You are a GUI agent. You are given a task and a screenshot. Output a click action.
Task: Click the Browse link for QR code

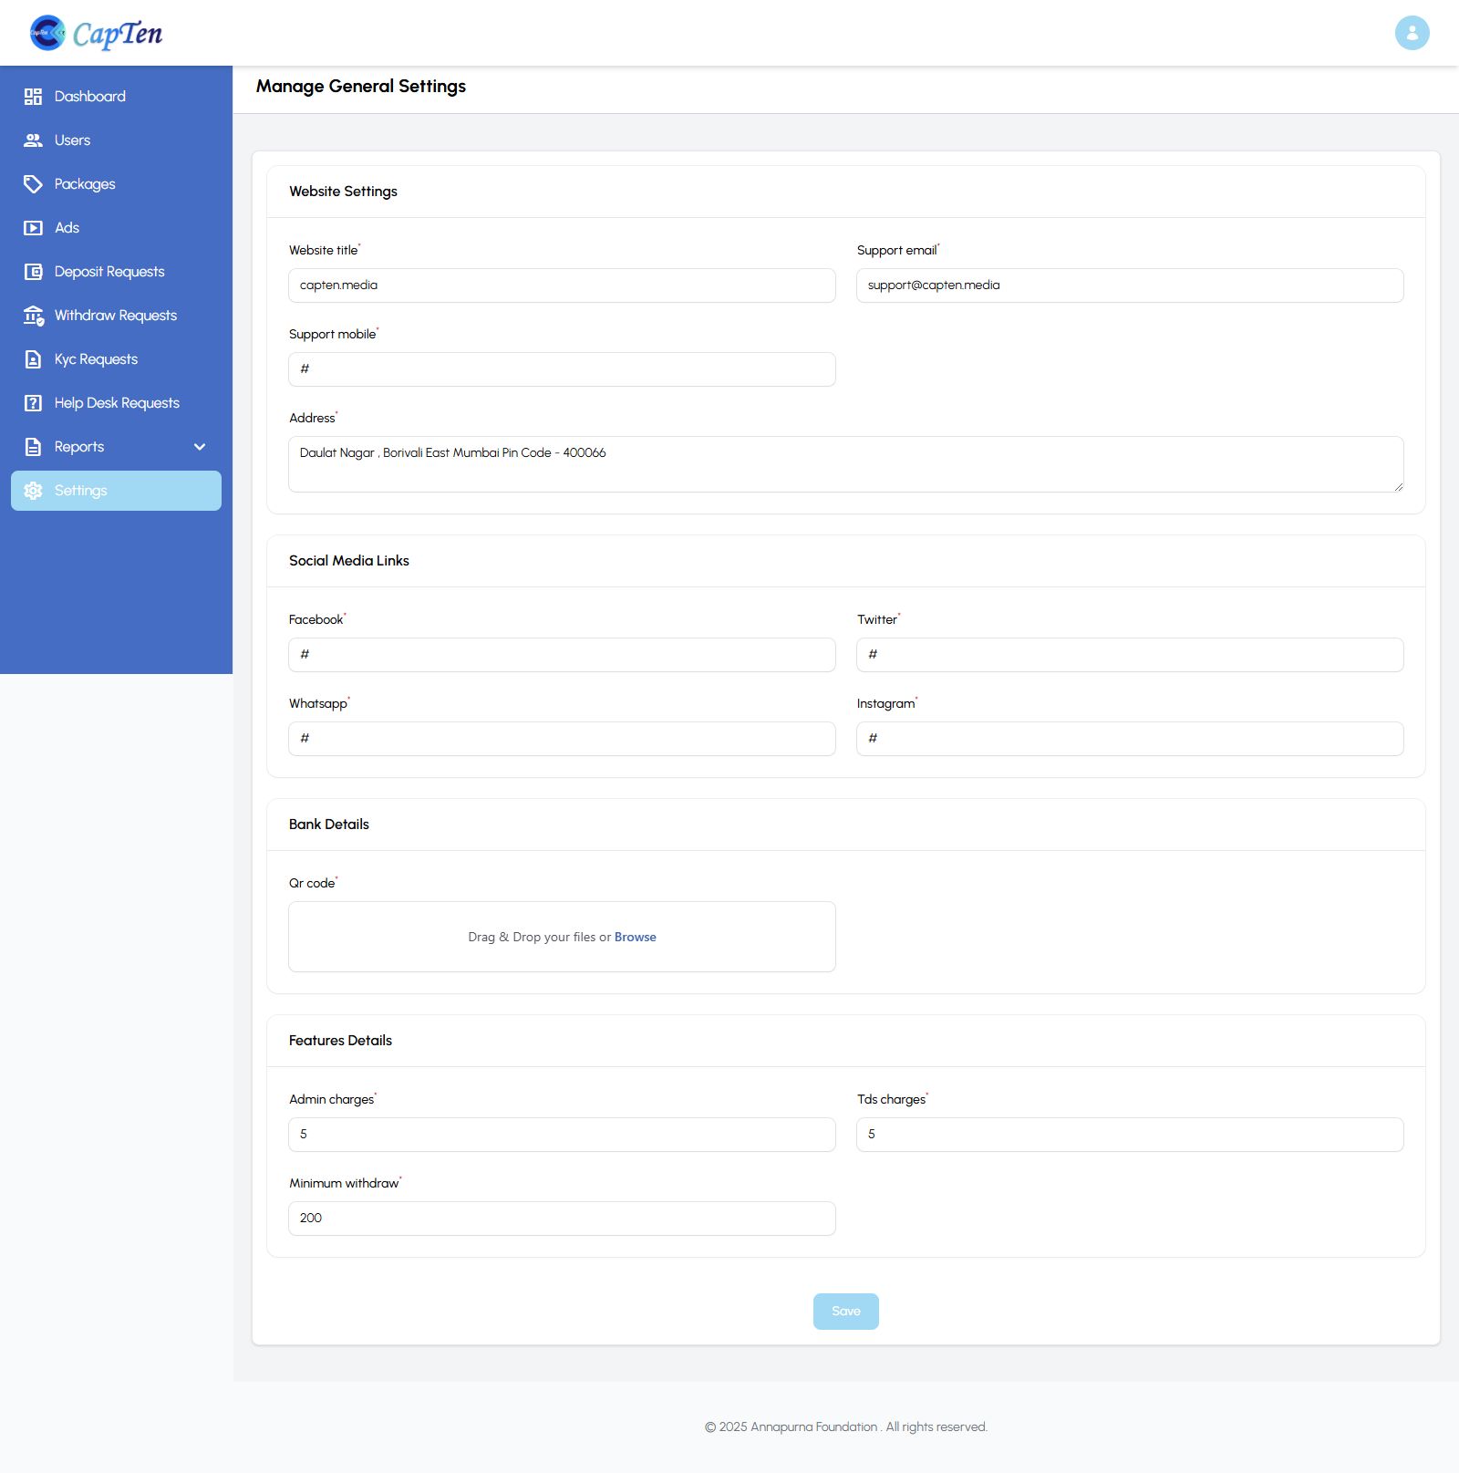pyautogui.click(x=635, y=937)
